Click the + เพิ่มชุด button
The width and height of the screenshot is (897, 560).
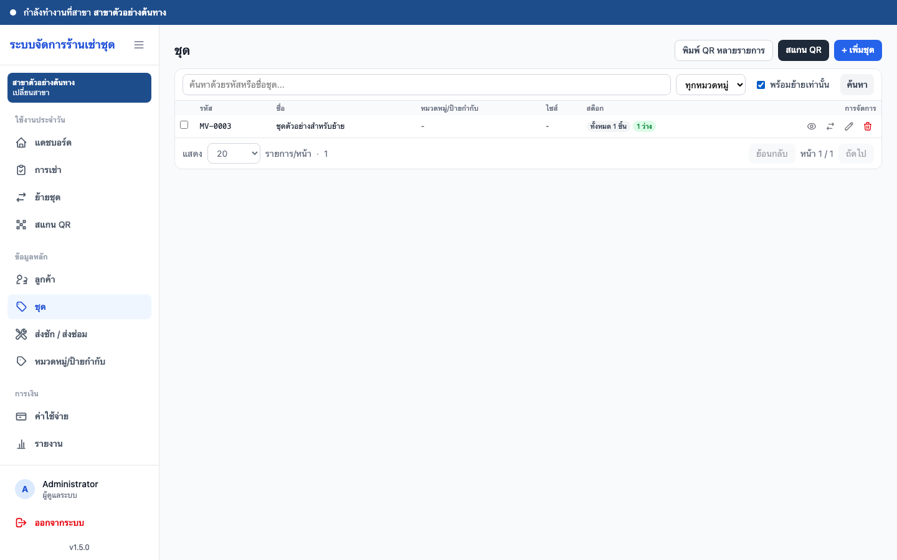click(858, 50)
